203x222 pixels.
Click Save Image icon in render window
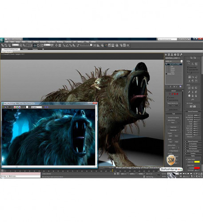tap(3, 107)
